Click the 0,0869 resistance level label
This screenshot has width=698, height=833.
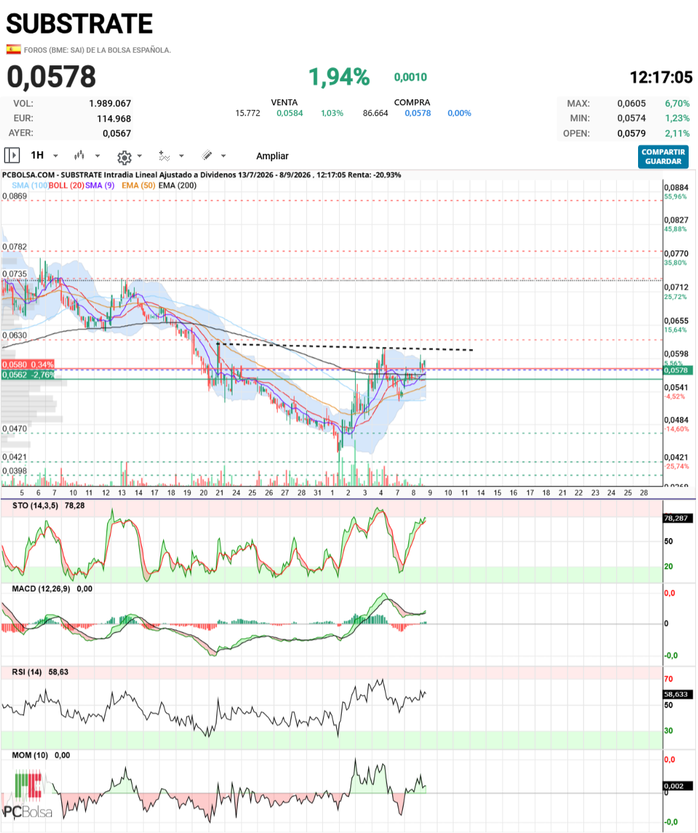[15, 196]
